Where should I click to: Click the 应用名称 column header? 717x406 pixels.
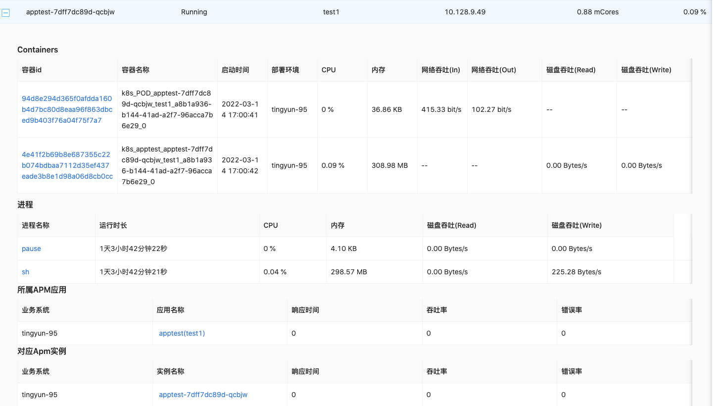[171, 310]
